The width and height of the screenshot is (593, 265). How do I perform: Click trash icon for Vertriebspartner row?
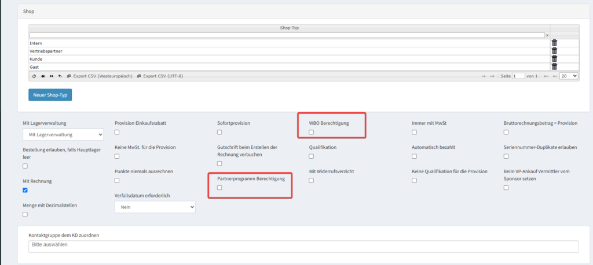coord(554,51)
